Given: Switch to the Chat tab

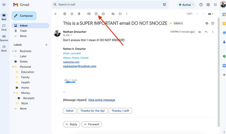Looking at the screenshot, I should pyautogui.click(x=4, y=27).
